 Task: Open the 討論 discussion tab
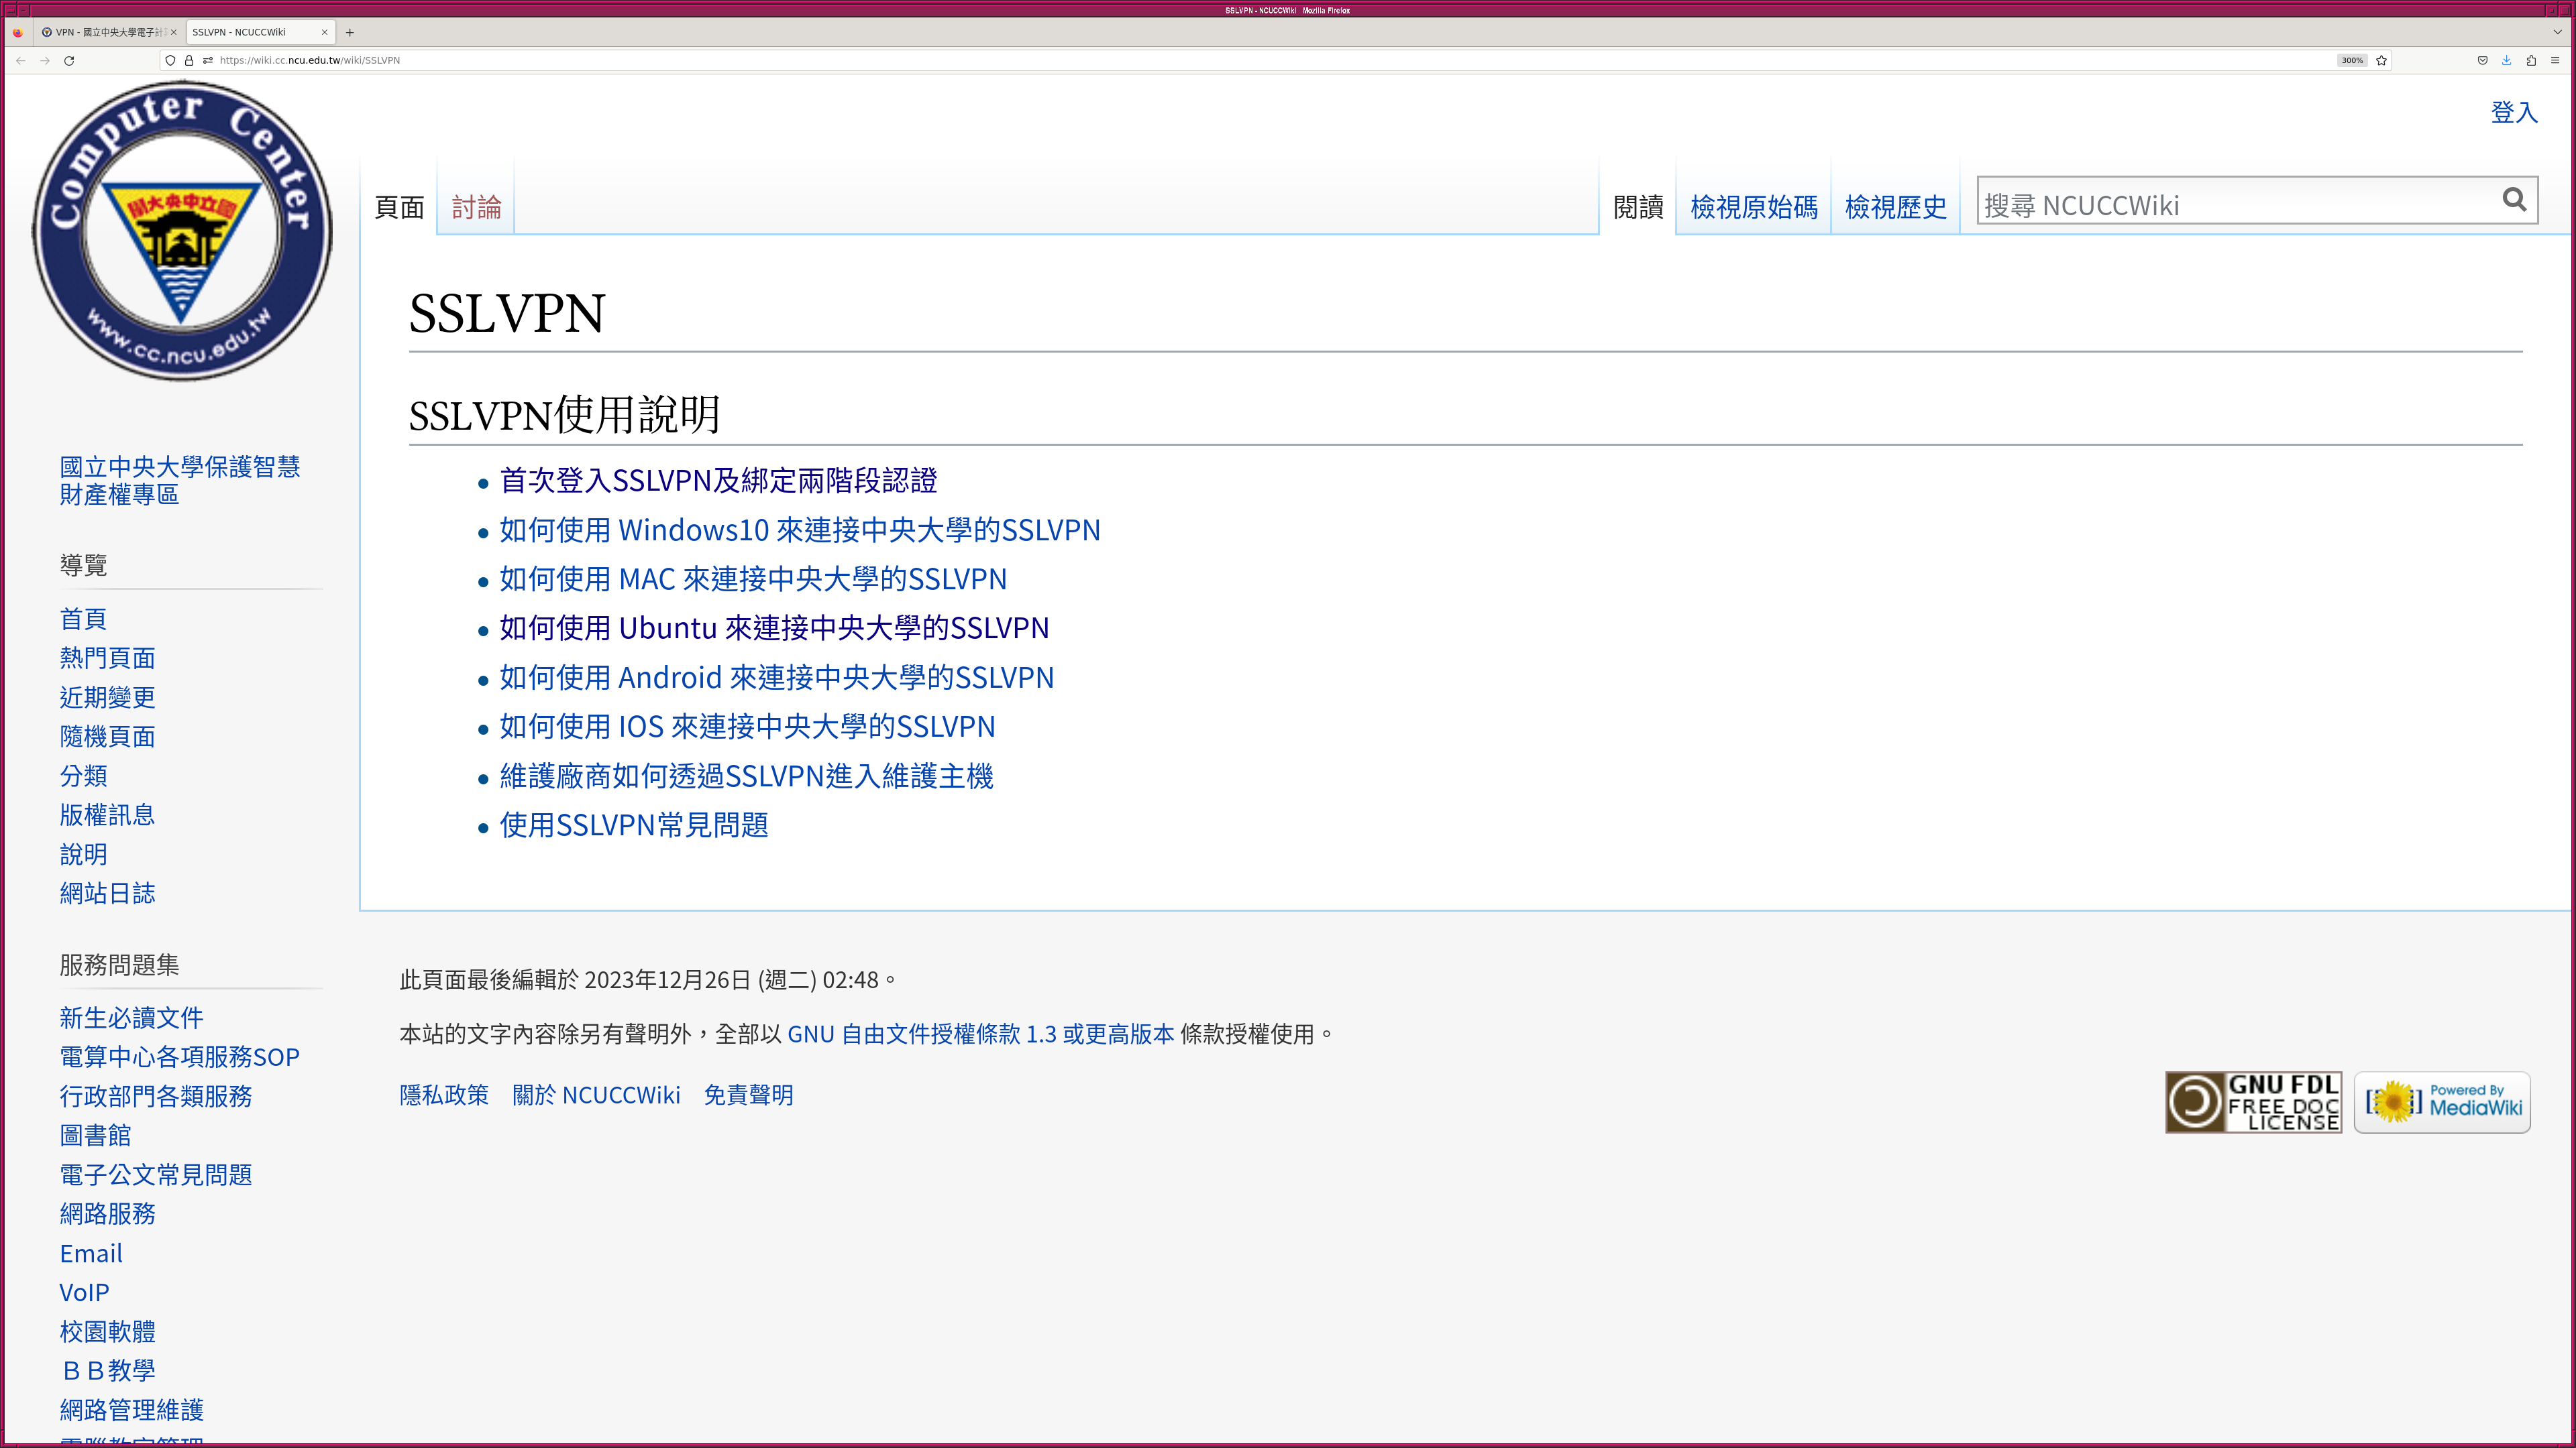[476, 207]
